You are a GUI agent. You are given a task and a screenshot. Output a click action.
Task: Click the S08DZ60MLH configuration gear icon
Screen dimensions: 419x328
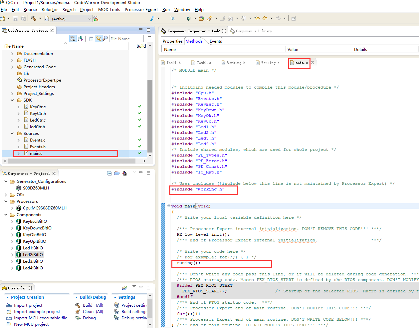pos(19,188)
